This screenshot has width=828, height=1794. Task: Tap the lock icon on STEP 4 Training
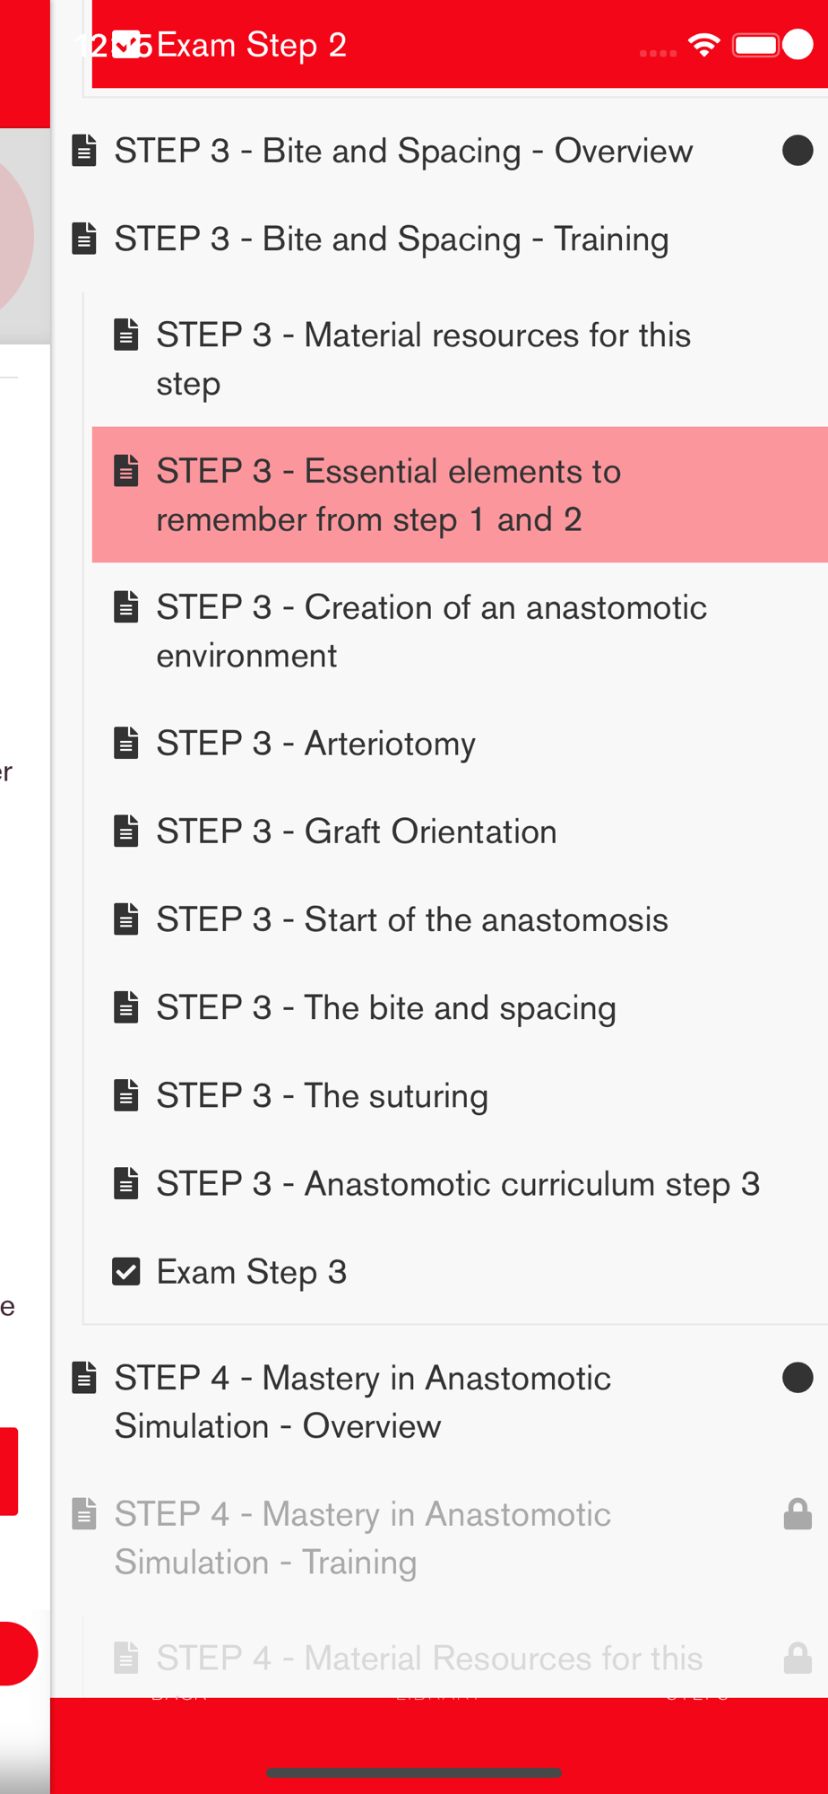pyautogui.click(x=798, y=1514)
